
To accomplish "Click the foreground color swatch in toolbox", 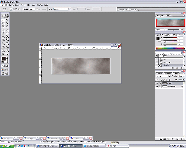I will click(x=4, y=59).
